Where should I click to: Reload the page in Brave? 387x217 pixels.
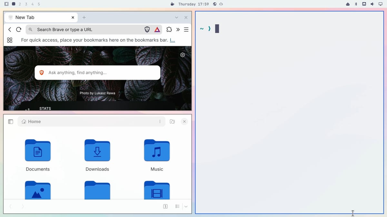(19, 30)
